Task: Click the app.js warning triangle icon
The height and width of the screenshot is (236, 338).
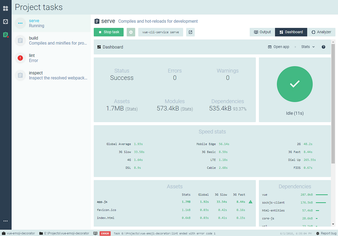Action: click(x=250, y=202)
